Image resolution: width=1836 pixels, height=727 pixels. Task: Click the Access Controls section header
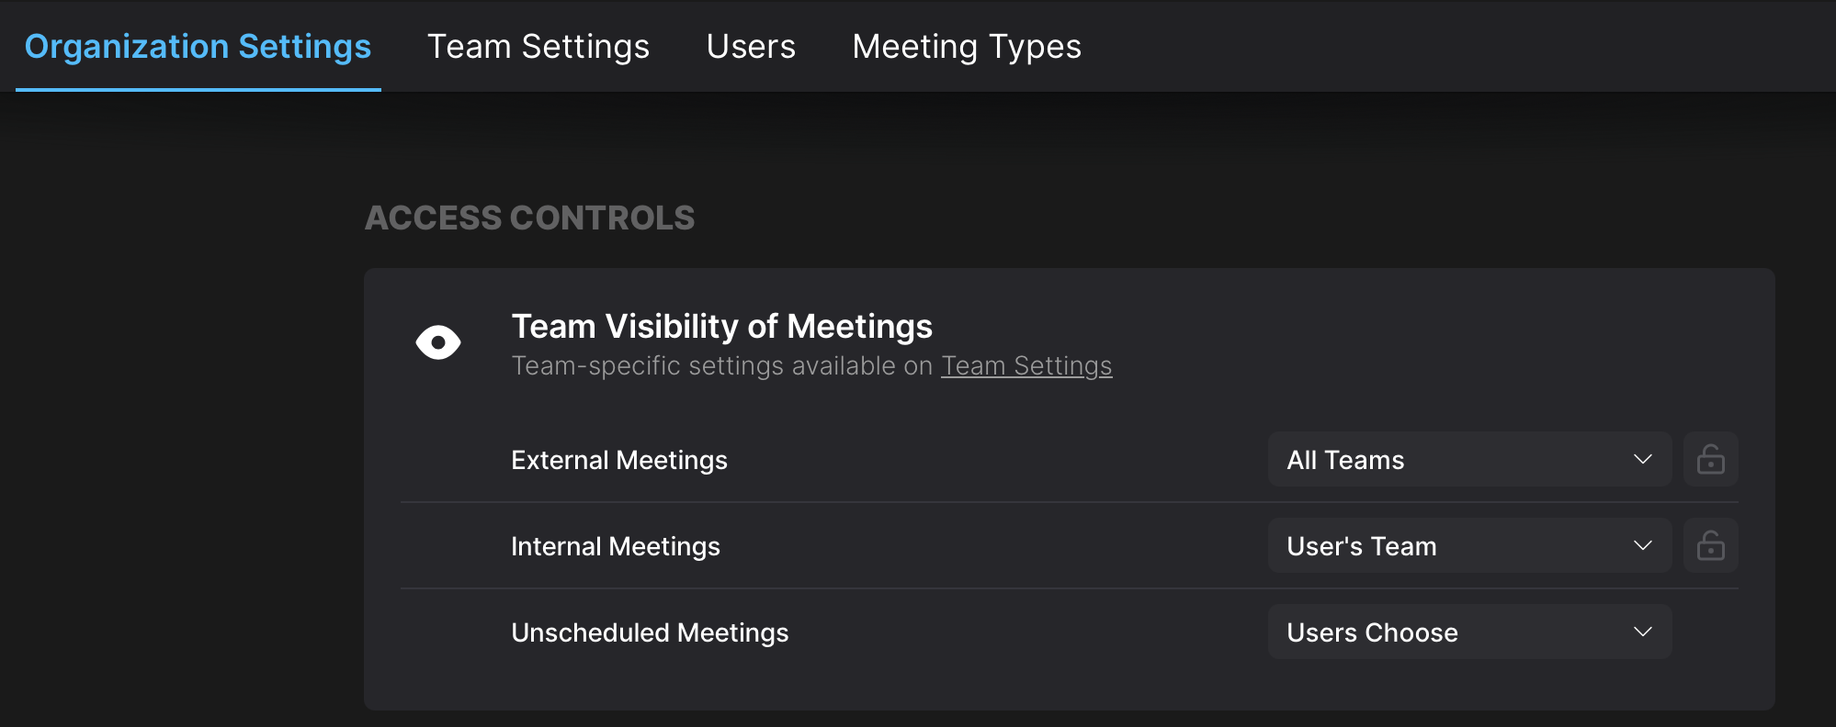click(x=529, y=218)
